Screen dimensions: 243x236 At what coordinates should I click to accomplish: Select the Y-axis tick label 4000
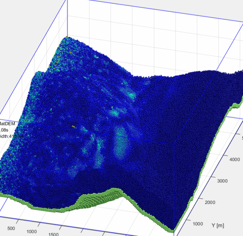235,160
